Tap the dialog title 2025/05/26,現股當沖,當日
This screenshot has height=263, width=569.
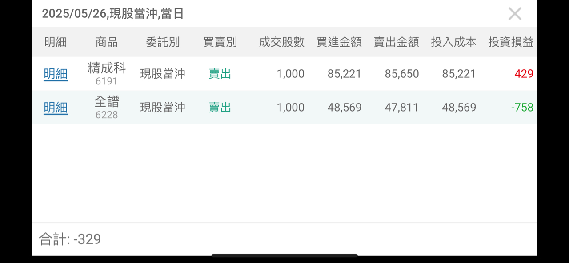tap(113, 14)
